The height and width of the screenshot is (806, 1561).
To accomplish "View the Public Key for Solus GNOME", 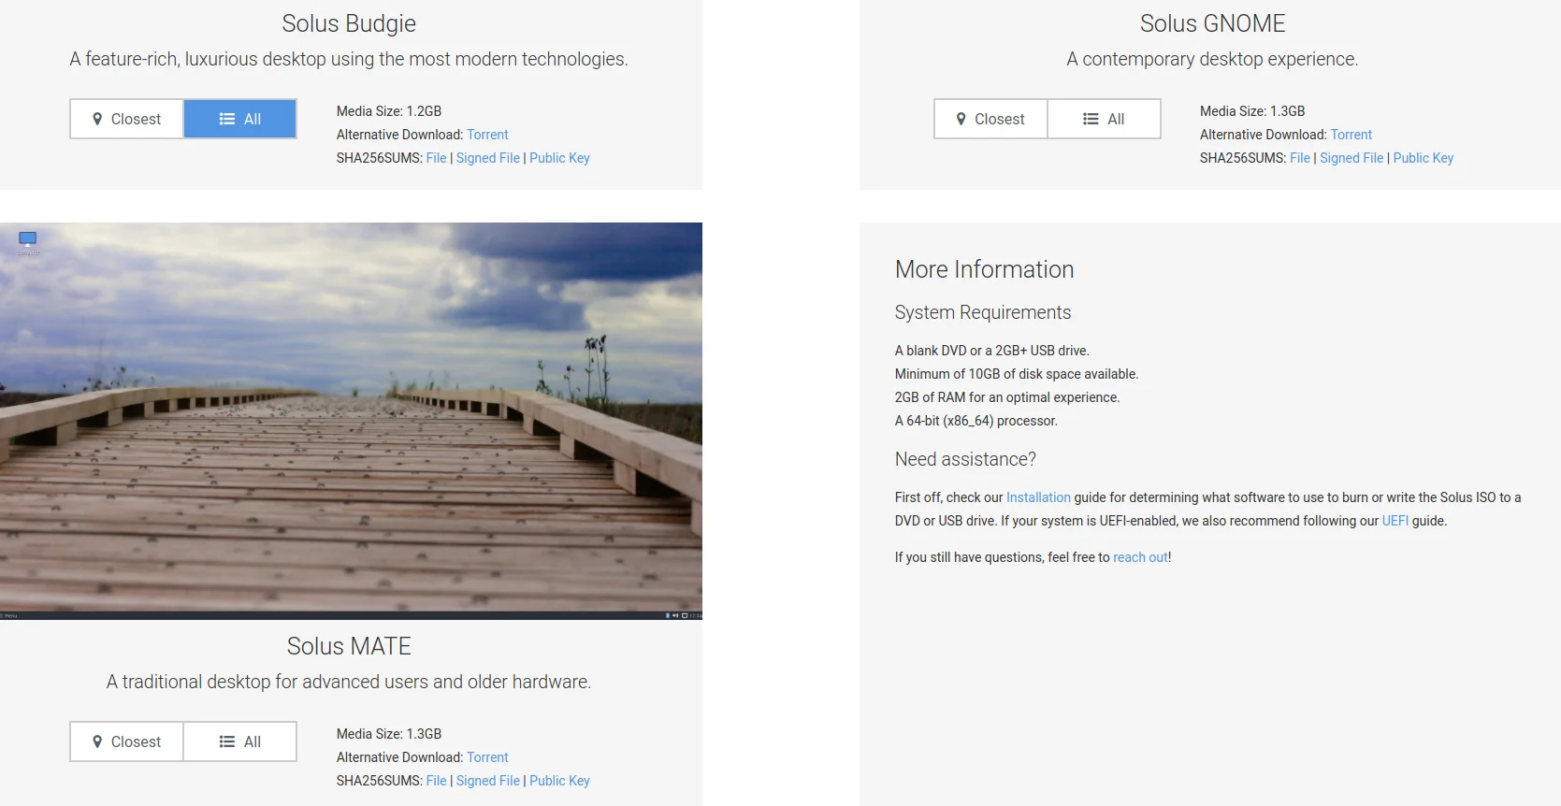I will click(x=1424, y=158).
